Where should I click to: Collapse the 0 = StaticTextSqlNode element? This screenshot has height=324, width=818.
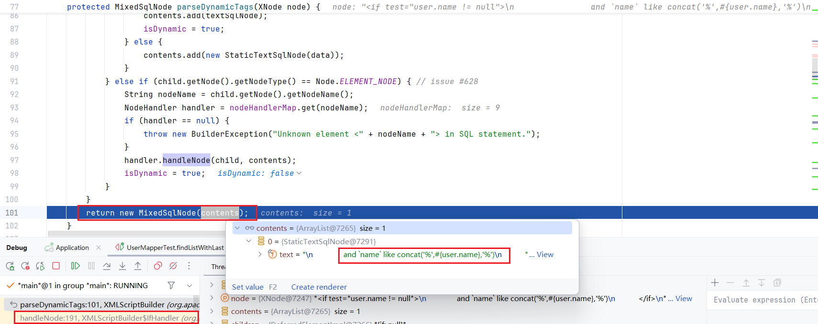click(249, 241)
